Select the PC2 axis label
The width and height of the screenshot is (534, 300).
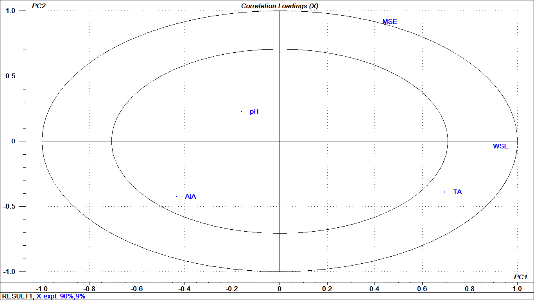pos(39,6)
